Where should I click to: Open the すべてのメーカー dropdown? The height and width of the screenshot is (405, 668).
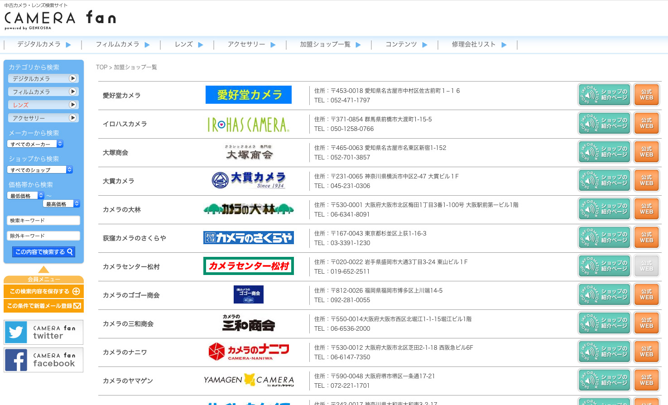[35, 144]
